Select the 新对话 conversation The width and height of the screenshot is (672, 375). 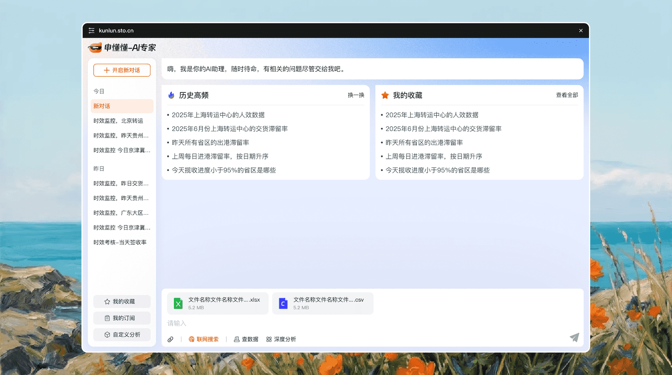122,106
